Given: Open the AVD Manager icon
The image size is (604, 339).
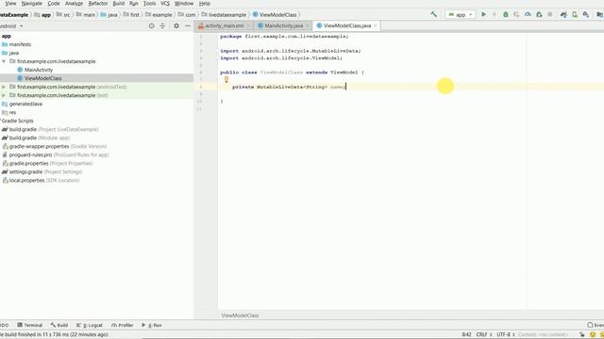Looking at the screenshot, I should coord(575,15).
